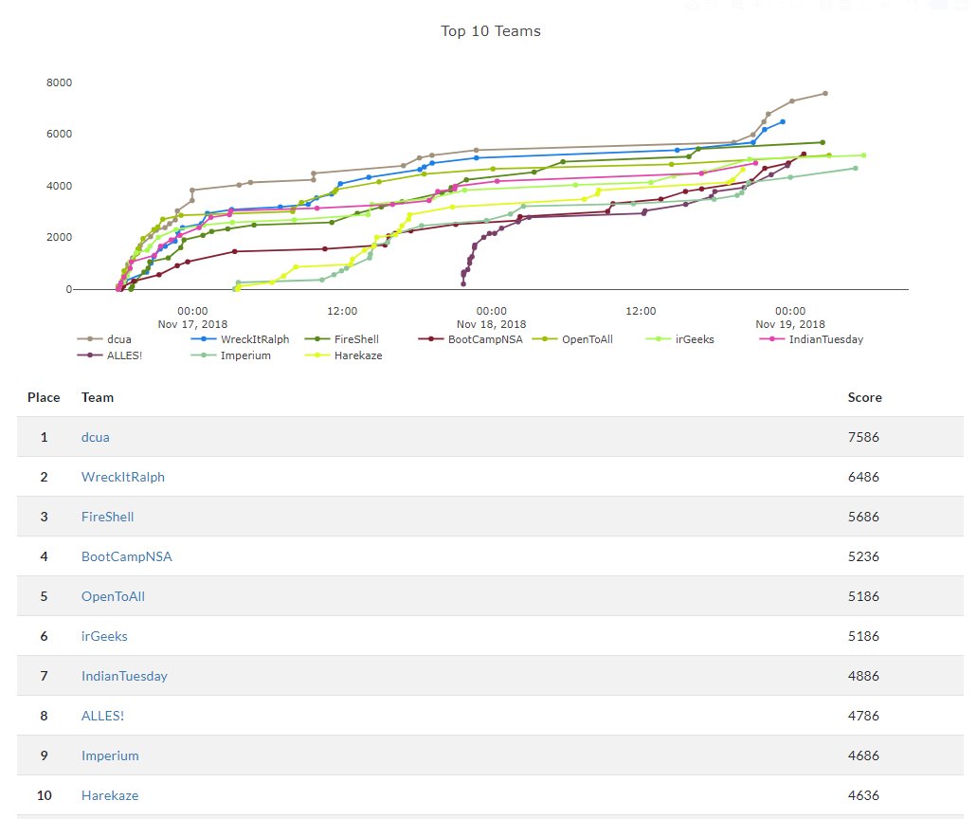Open dcua team page link
Image resolution: width=977 pixels, height=819 pixels.
pyautogui.click(x=96, y=437)
